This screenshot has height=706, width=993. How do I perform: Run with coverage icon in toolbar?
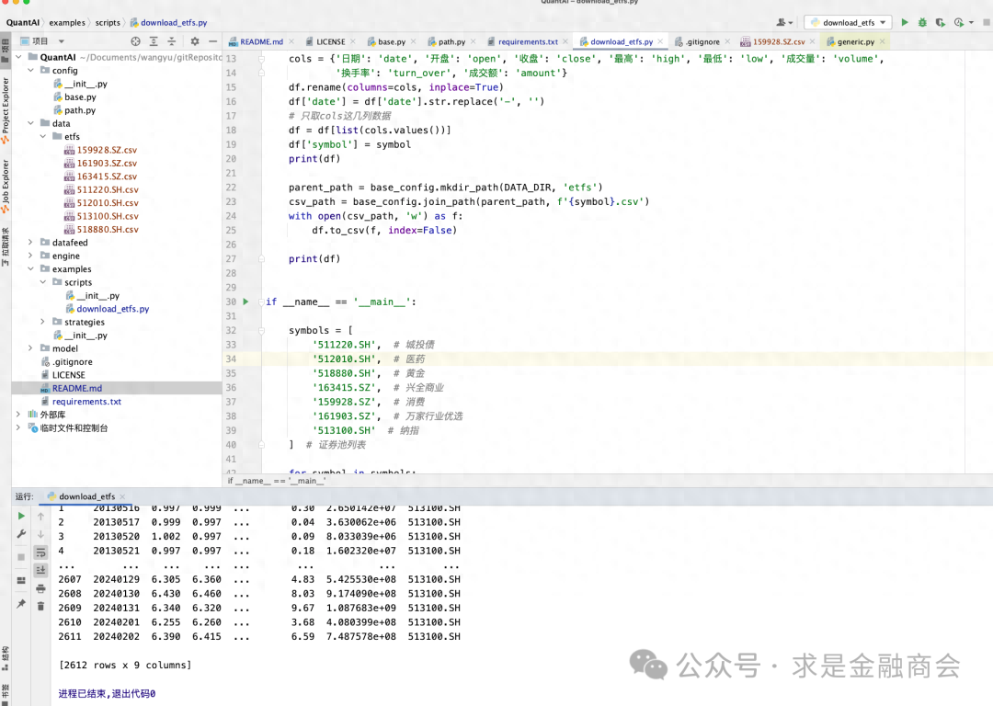[x=941, y=22]
